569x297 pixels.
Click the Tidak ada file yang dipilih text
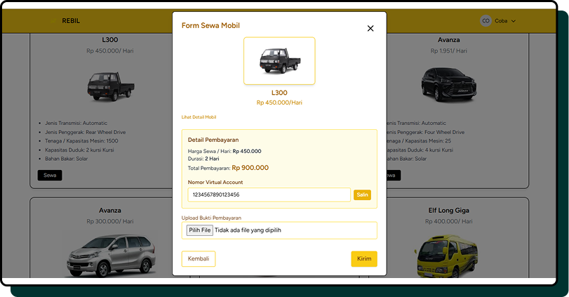pos(248,230)
